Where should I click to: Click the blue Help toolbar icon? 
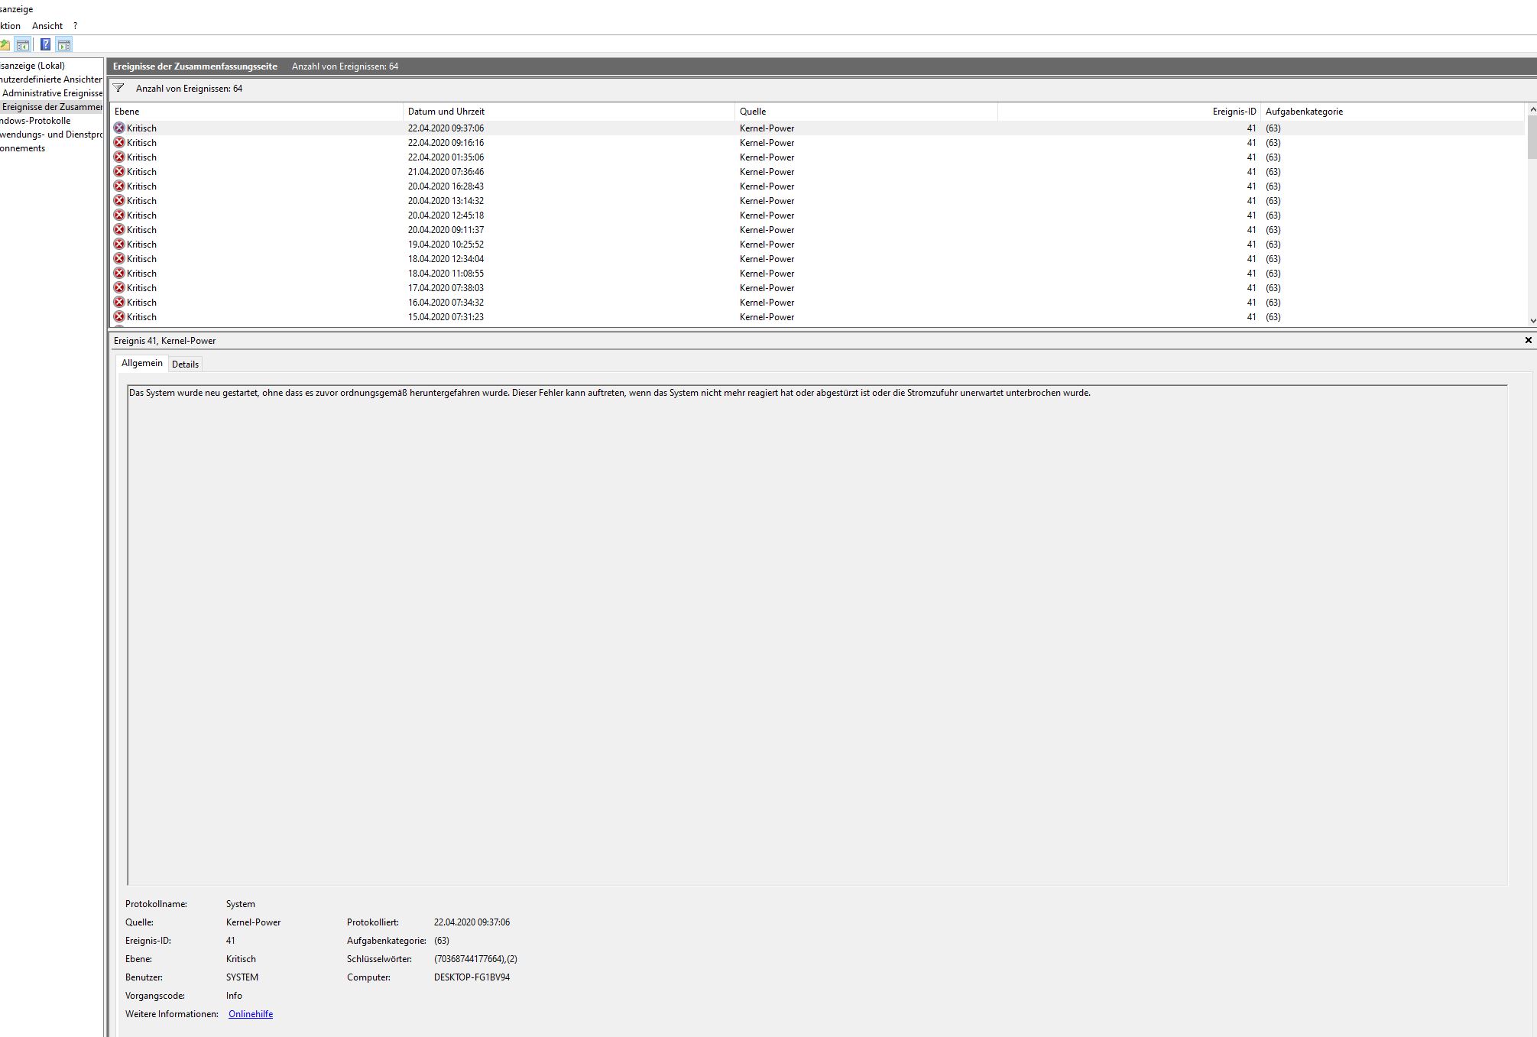coord(46,45)
